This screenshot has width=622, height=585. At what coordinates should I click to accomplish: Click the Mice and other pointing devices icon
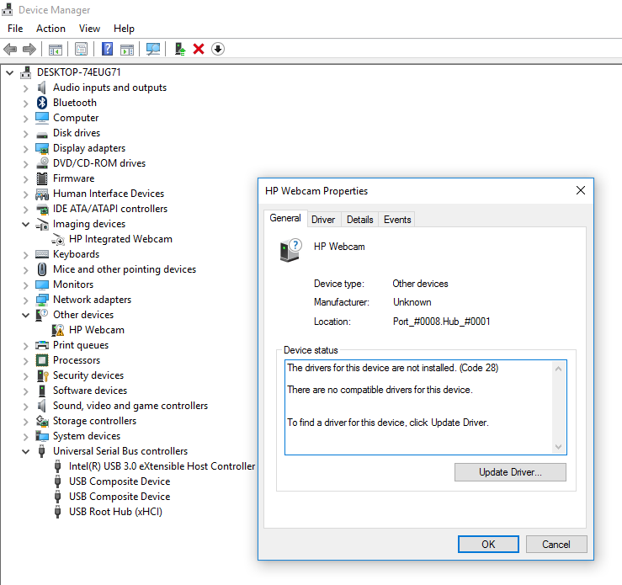click(x=42, y=269)
